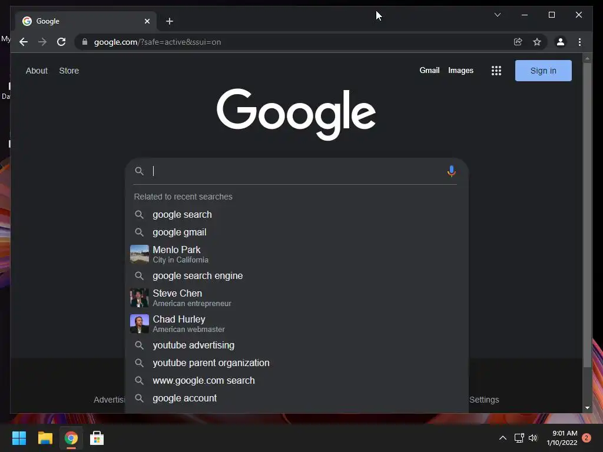Select 'youtube parent organization' suggestion

(x=297, y=363)
